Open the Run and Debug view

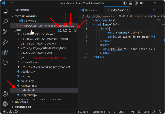pos(5,42)
